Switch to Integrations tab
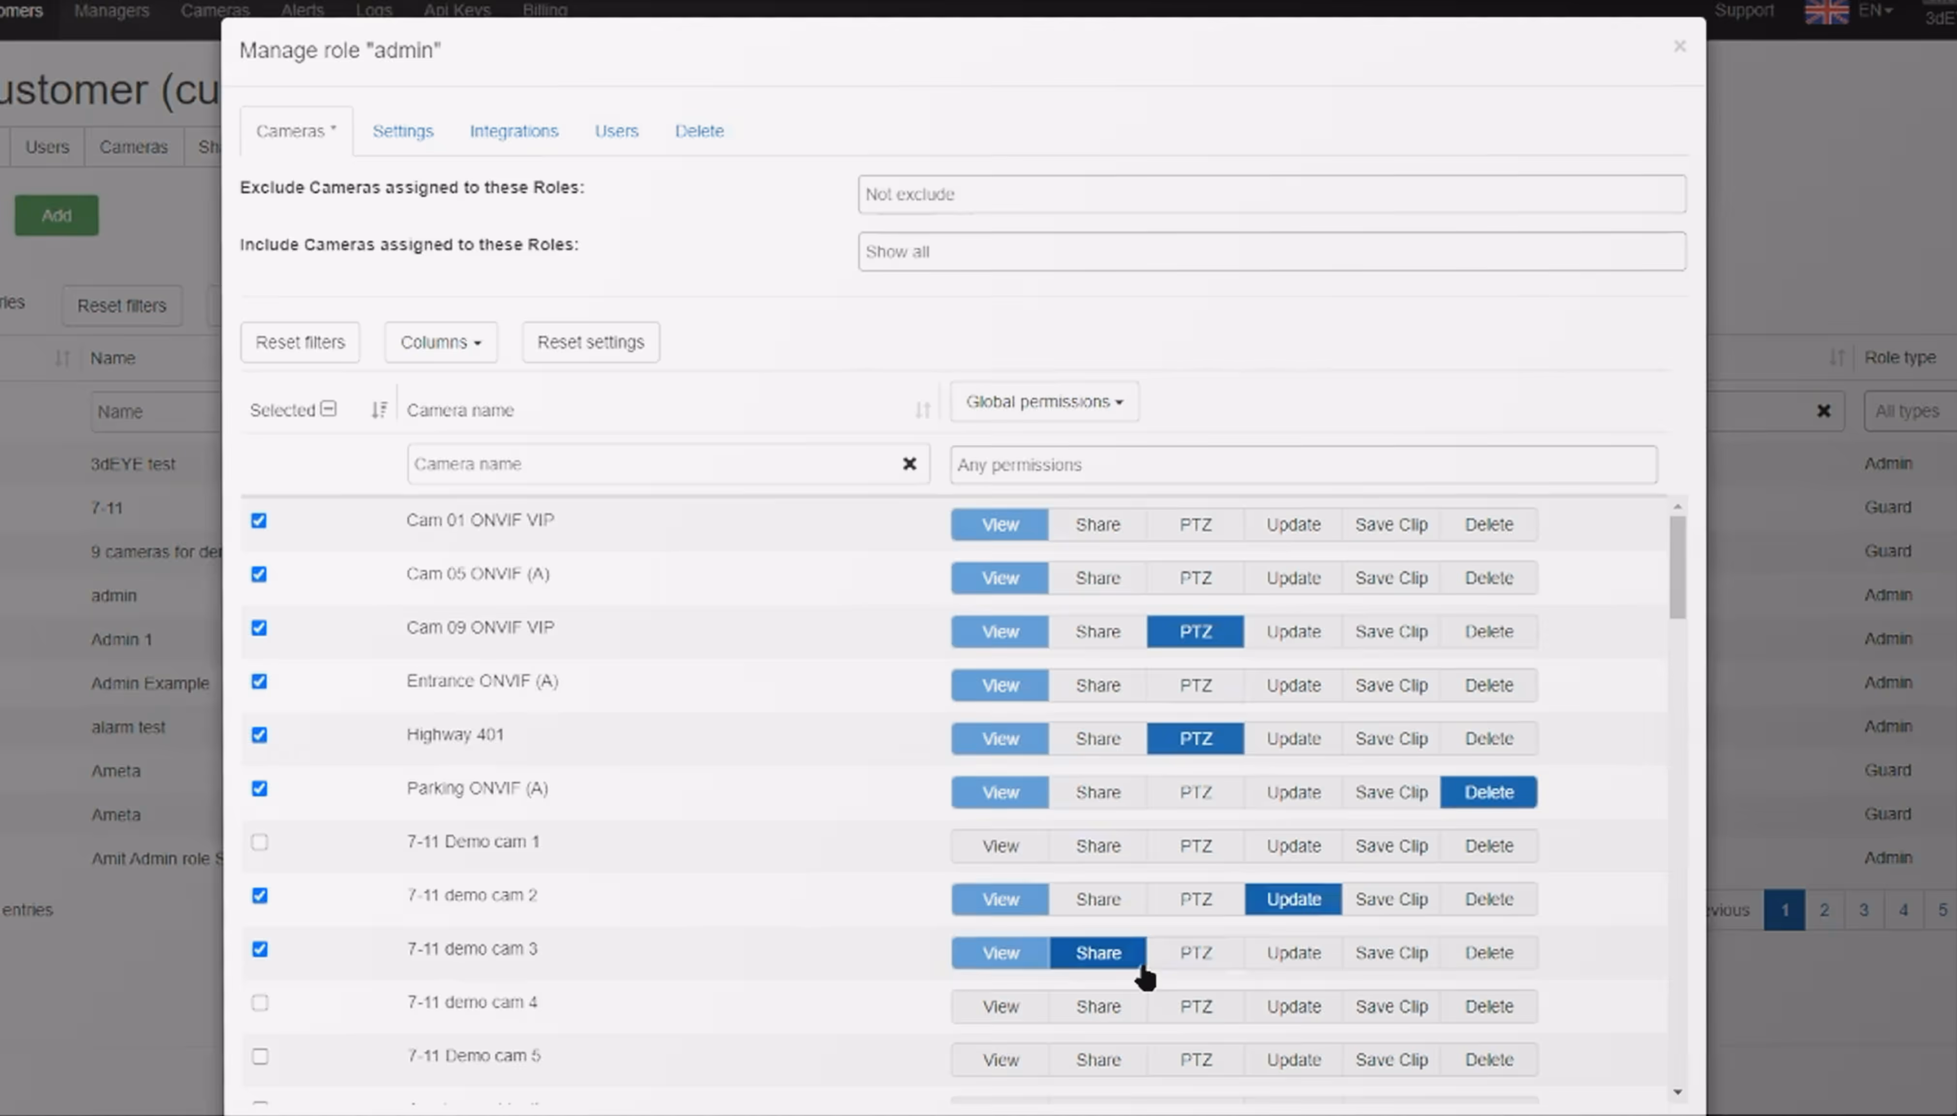Image resolution: width=1957 pixels, height=1116 pixels. 514,131
